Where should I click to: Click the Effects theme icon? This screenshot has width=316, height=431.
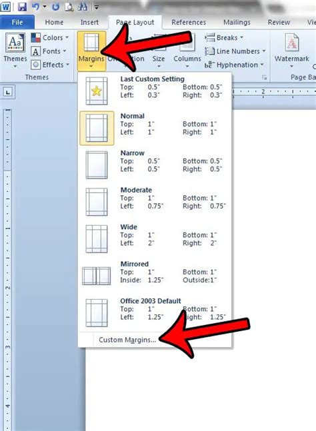click(x=36, y=65)
